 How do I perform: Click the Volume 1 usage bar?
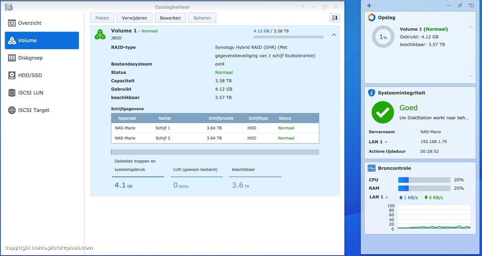(x=289, y=37)
